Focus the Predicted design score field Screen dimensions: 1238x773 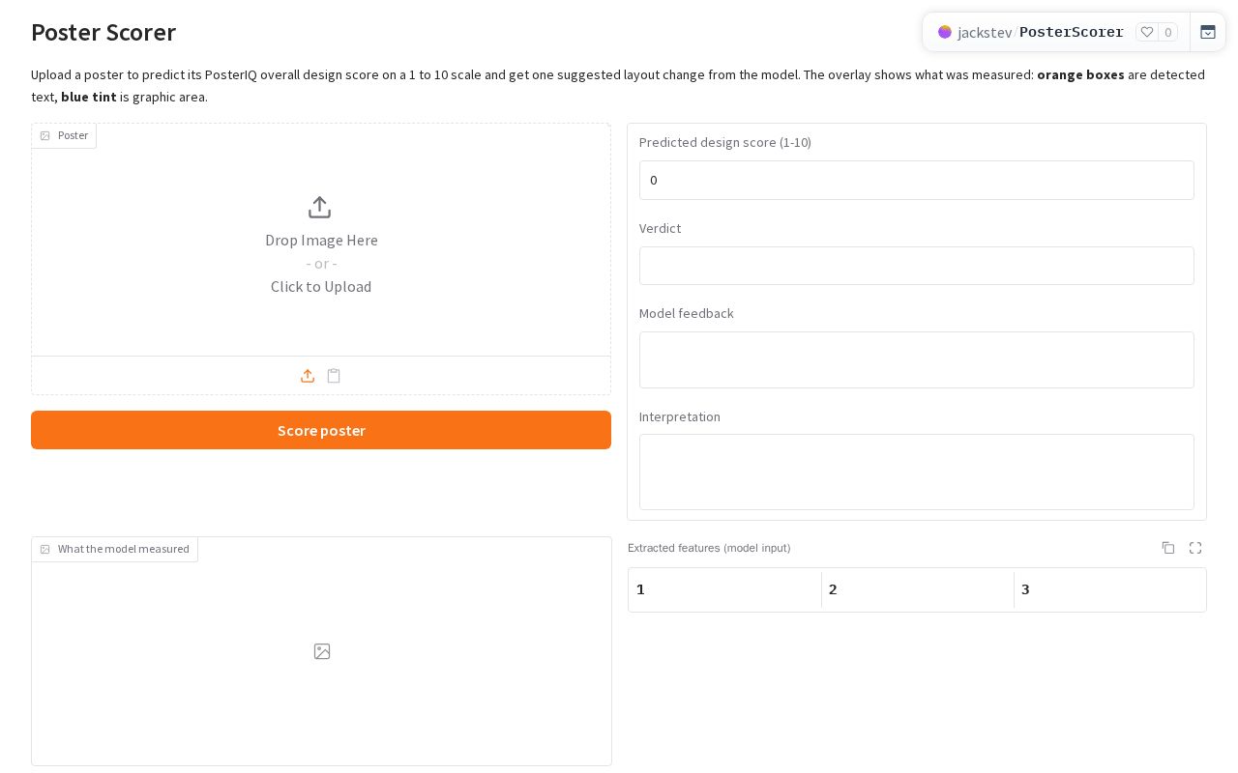(x=917, y=180)
